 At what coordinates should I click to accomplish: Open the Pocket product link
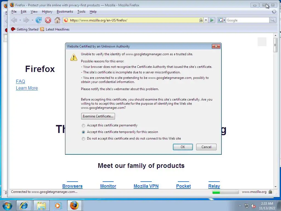pos(184,186)
